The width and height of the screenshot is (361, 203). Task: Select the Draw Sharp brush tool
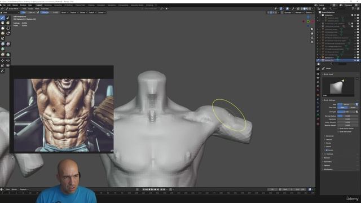8,17
